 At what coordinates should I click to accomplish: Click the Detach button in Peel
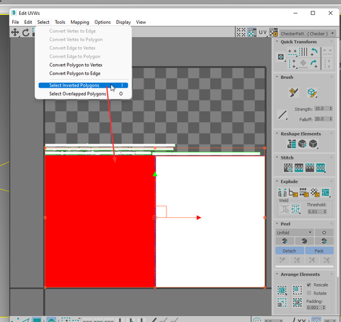(x=289, y=251)
